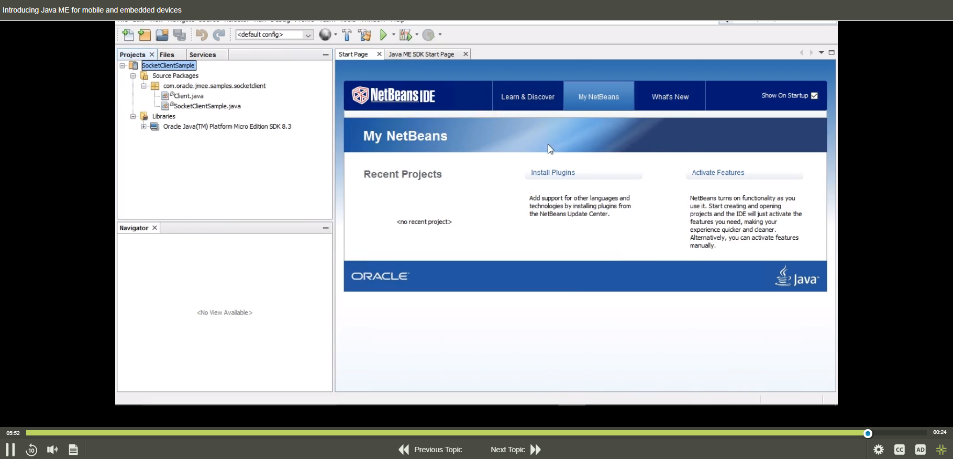The image size is (953, 459).
Task: Click the Open Project folder icon
Action: 162,35
